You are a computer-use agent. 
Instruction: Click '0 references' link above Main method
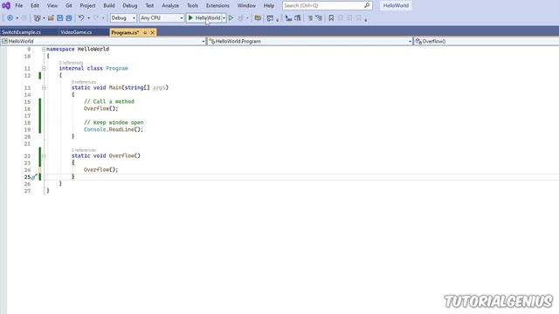(x=84, y=82)
